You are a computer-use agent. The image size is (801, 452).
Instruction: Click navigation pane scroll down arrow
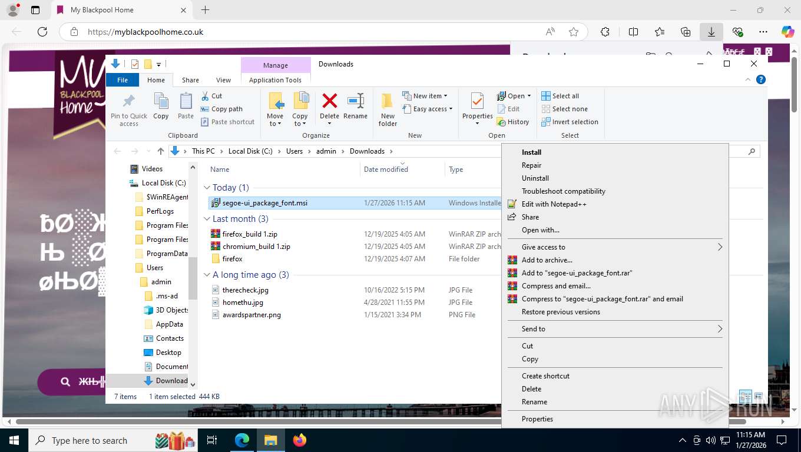coord(193,385)
